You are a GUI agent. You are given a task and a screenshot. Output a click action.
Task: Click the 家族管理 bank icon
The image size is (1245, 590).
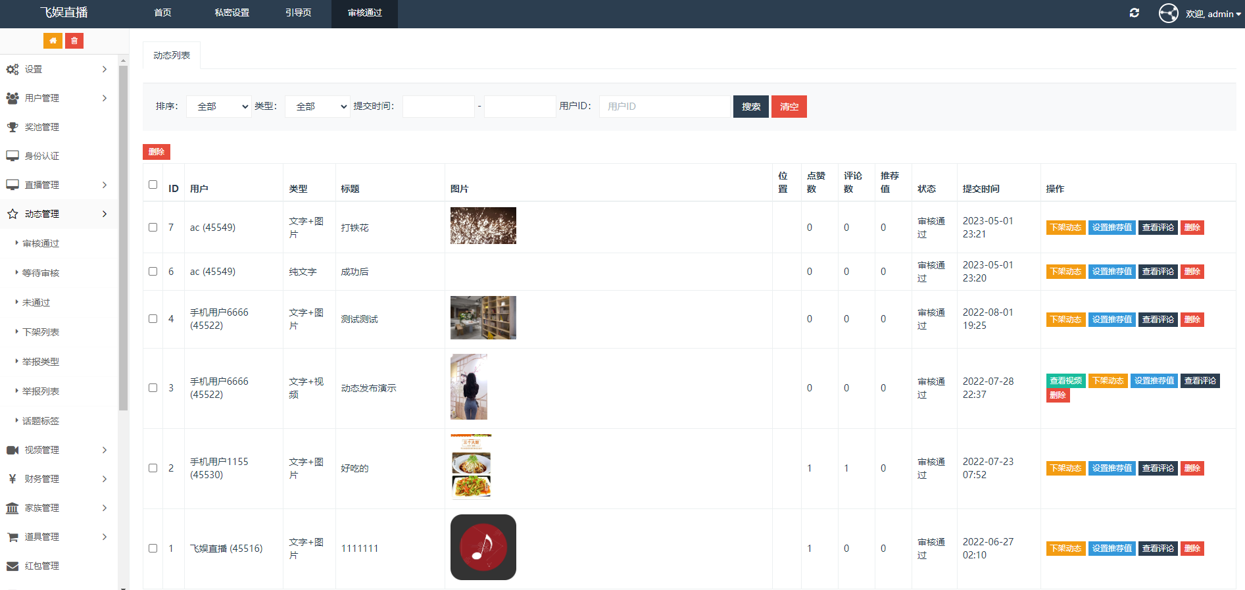pyautogui.click(x=12, y=508)
